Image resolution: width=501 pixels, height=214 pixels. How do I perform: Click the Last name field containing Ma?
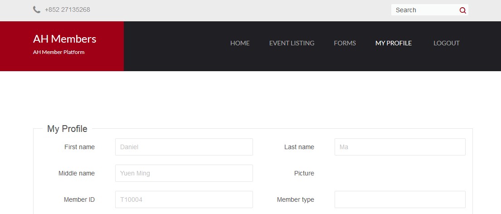click(400, 147)
